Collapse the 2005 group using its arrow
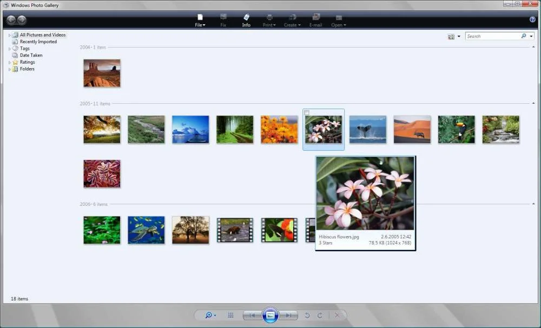This screenshot has width=541, height=328. (x=533, y=103)
